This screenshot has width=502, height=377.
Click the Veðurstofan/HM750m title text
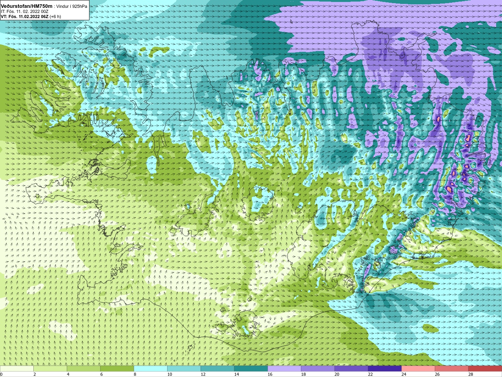[27, 6]
